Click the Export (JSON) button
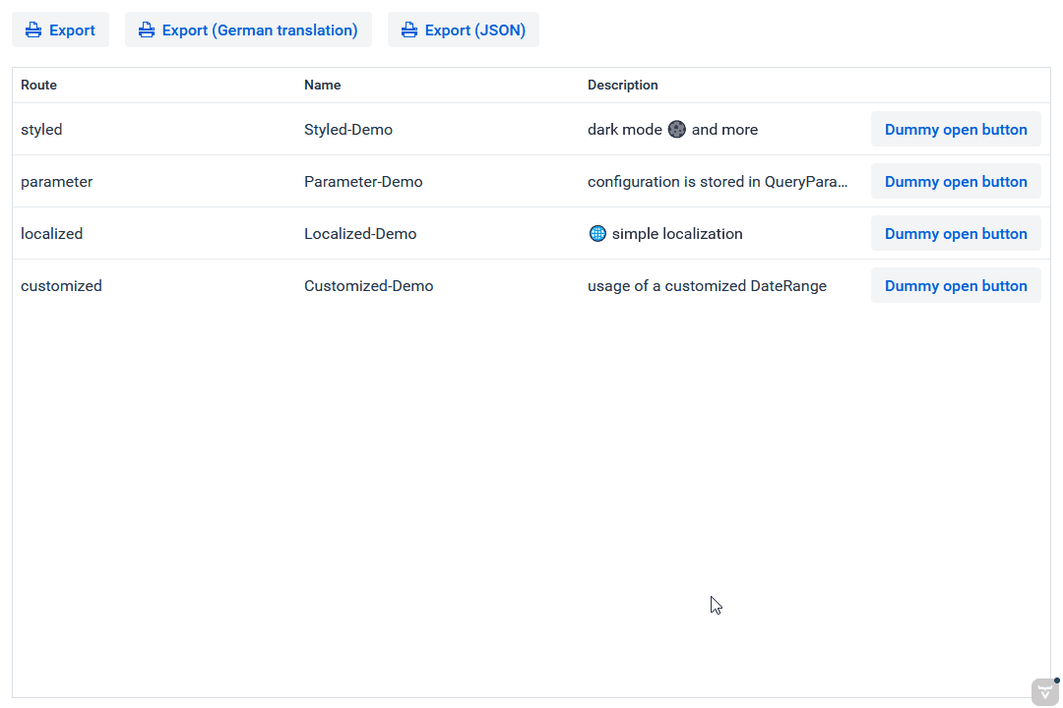This screenshot has height=708, width=1063. (x=464, y=29)
